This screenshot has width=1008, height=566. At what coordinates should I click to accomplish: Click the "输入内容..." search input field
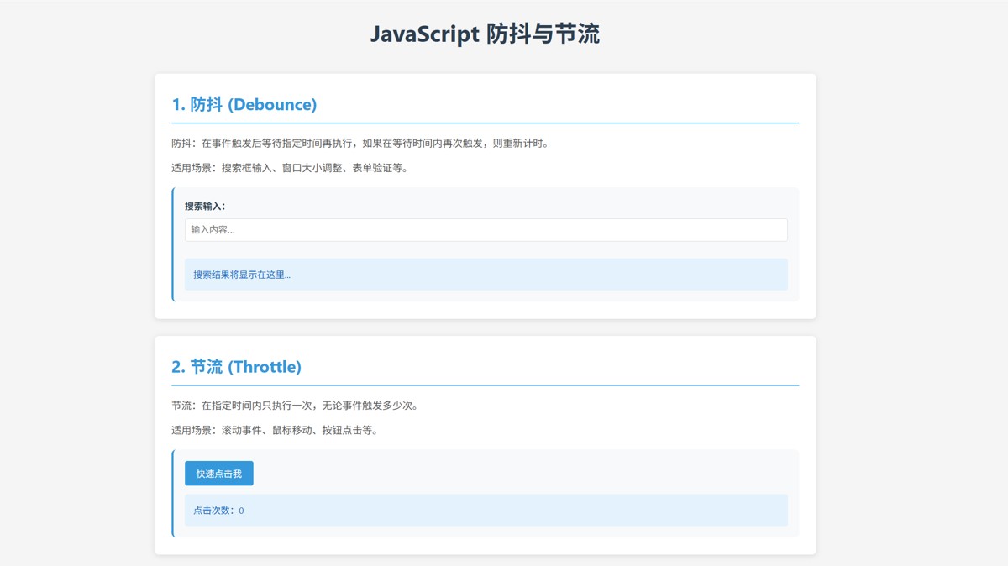486,230
